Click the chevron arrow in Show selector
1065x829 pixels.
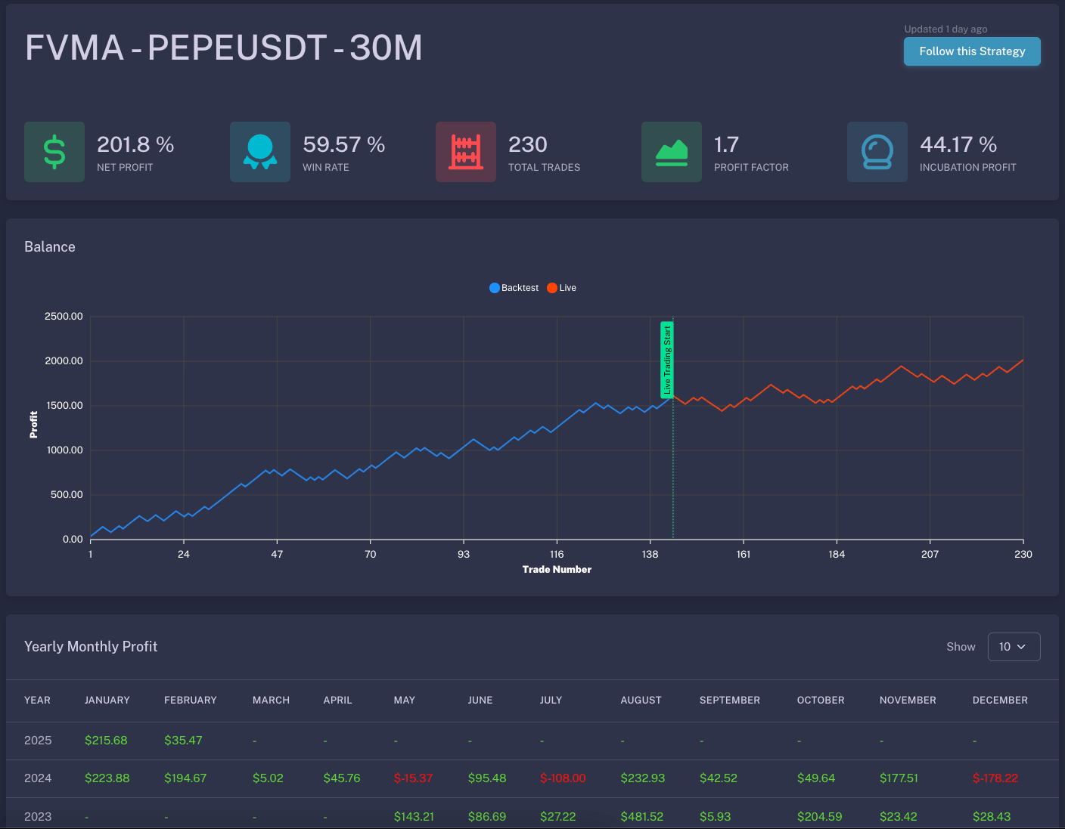[1021, 647]
